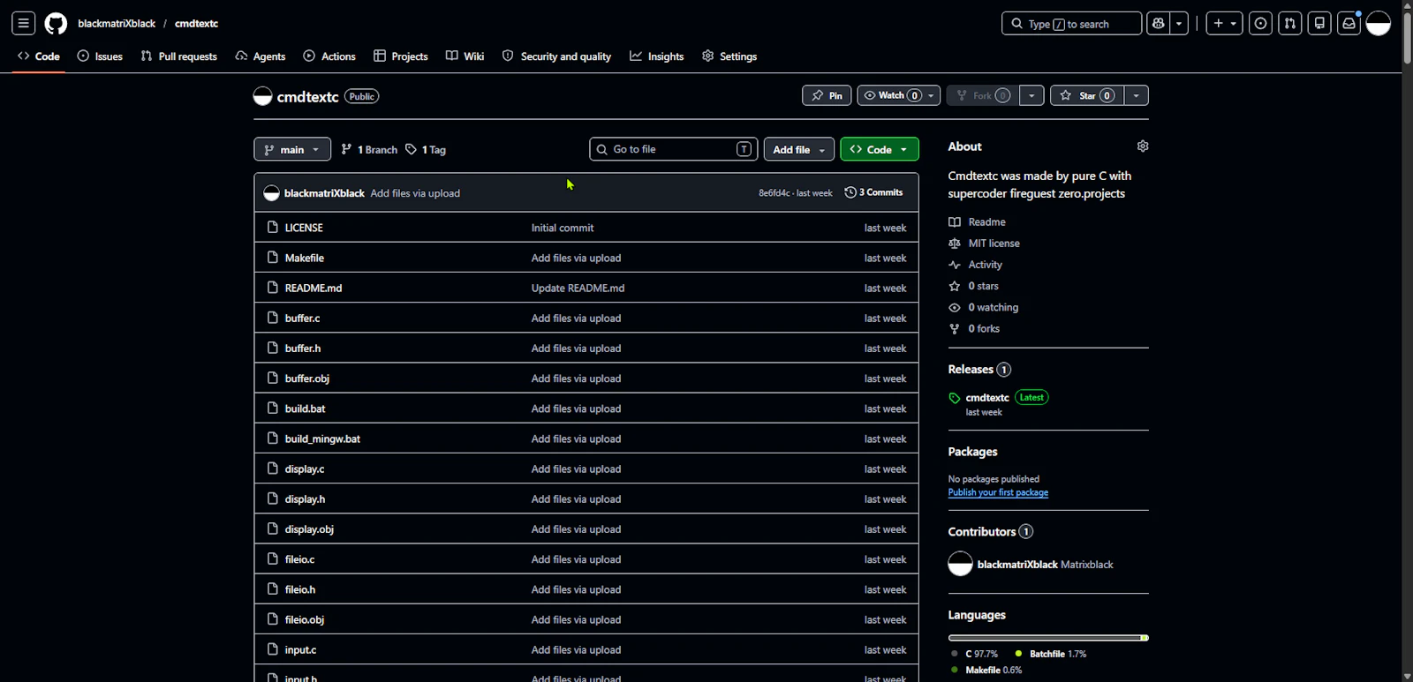Click the repository owner avatar beside cmdtextc
The height and width of the screenshot is (682, 1413).
pyautogui.click(x=262, y=96)
